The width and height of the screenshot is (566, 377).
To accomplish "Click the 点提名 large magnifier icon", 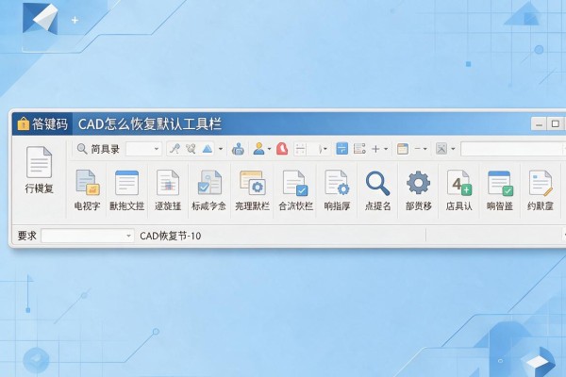I will point(377,183).
